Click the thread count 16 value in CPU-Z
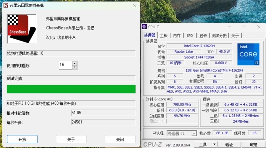This screenshot has height=148, width=266. [x=255, y=133]
